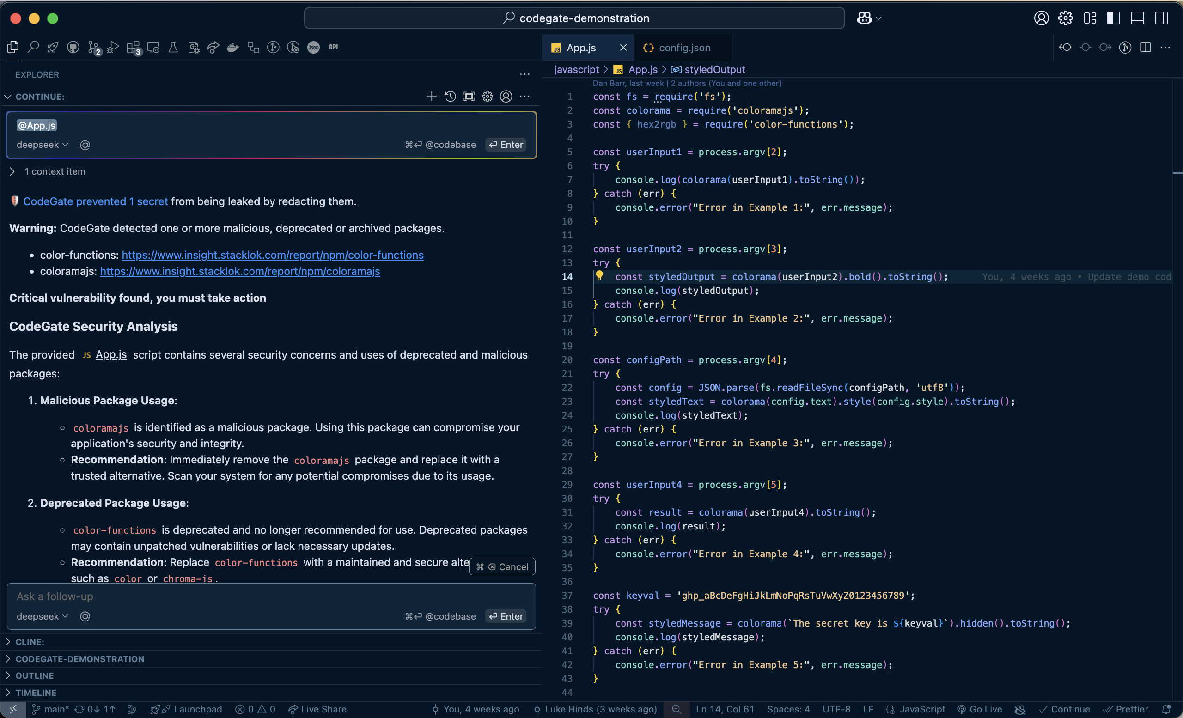View Continue chat history clock icon
This screenshot has height=718, width=1183.
pyautogui.click(x=450, y=97)
